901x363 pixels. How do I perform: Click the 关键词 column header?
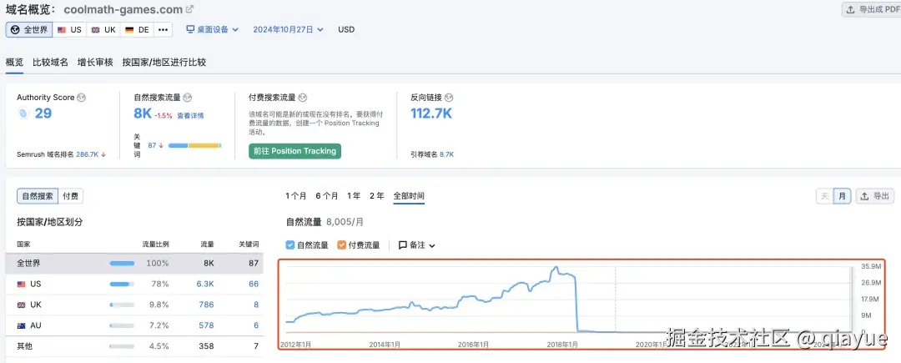pos(249,245)
